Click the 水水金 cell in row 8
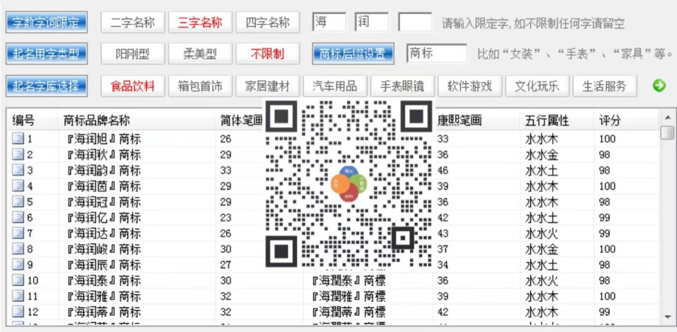 point(542,249)
